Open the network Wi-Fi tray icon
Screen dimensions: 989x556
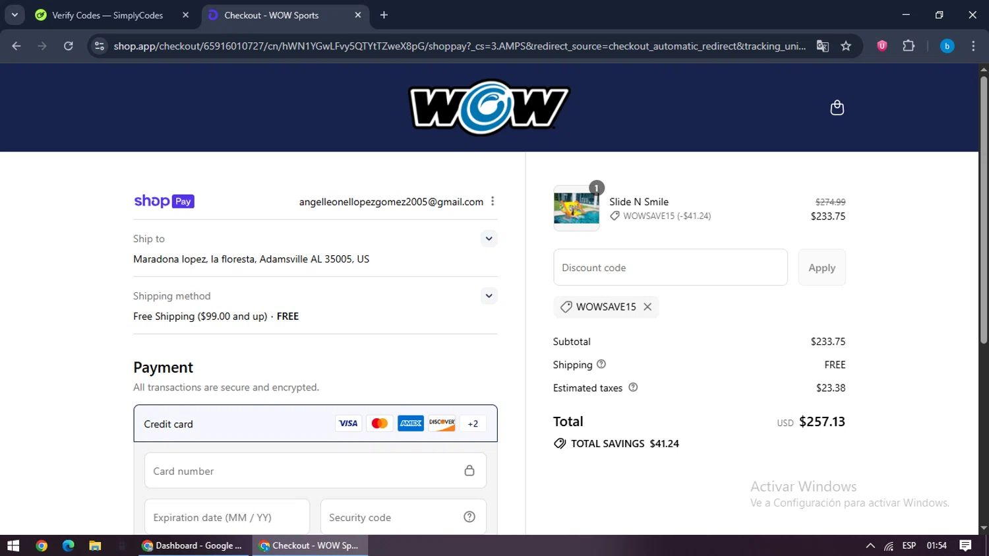point(889,545)
